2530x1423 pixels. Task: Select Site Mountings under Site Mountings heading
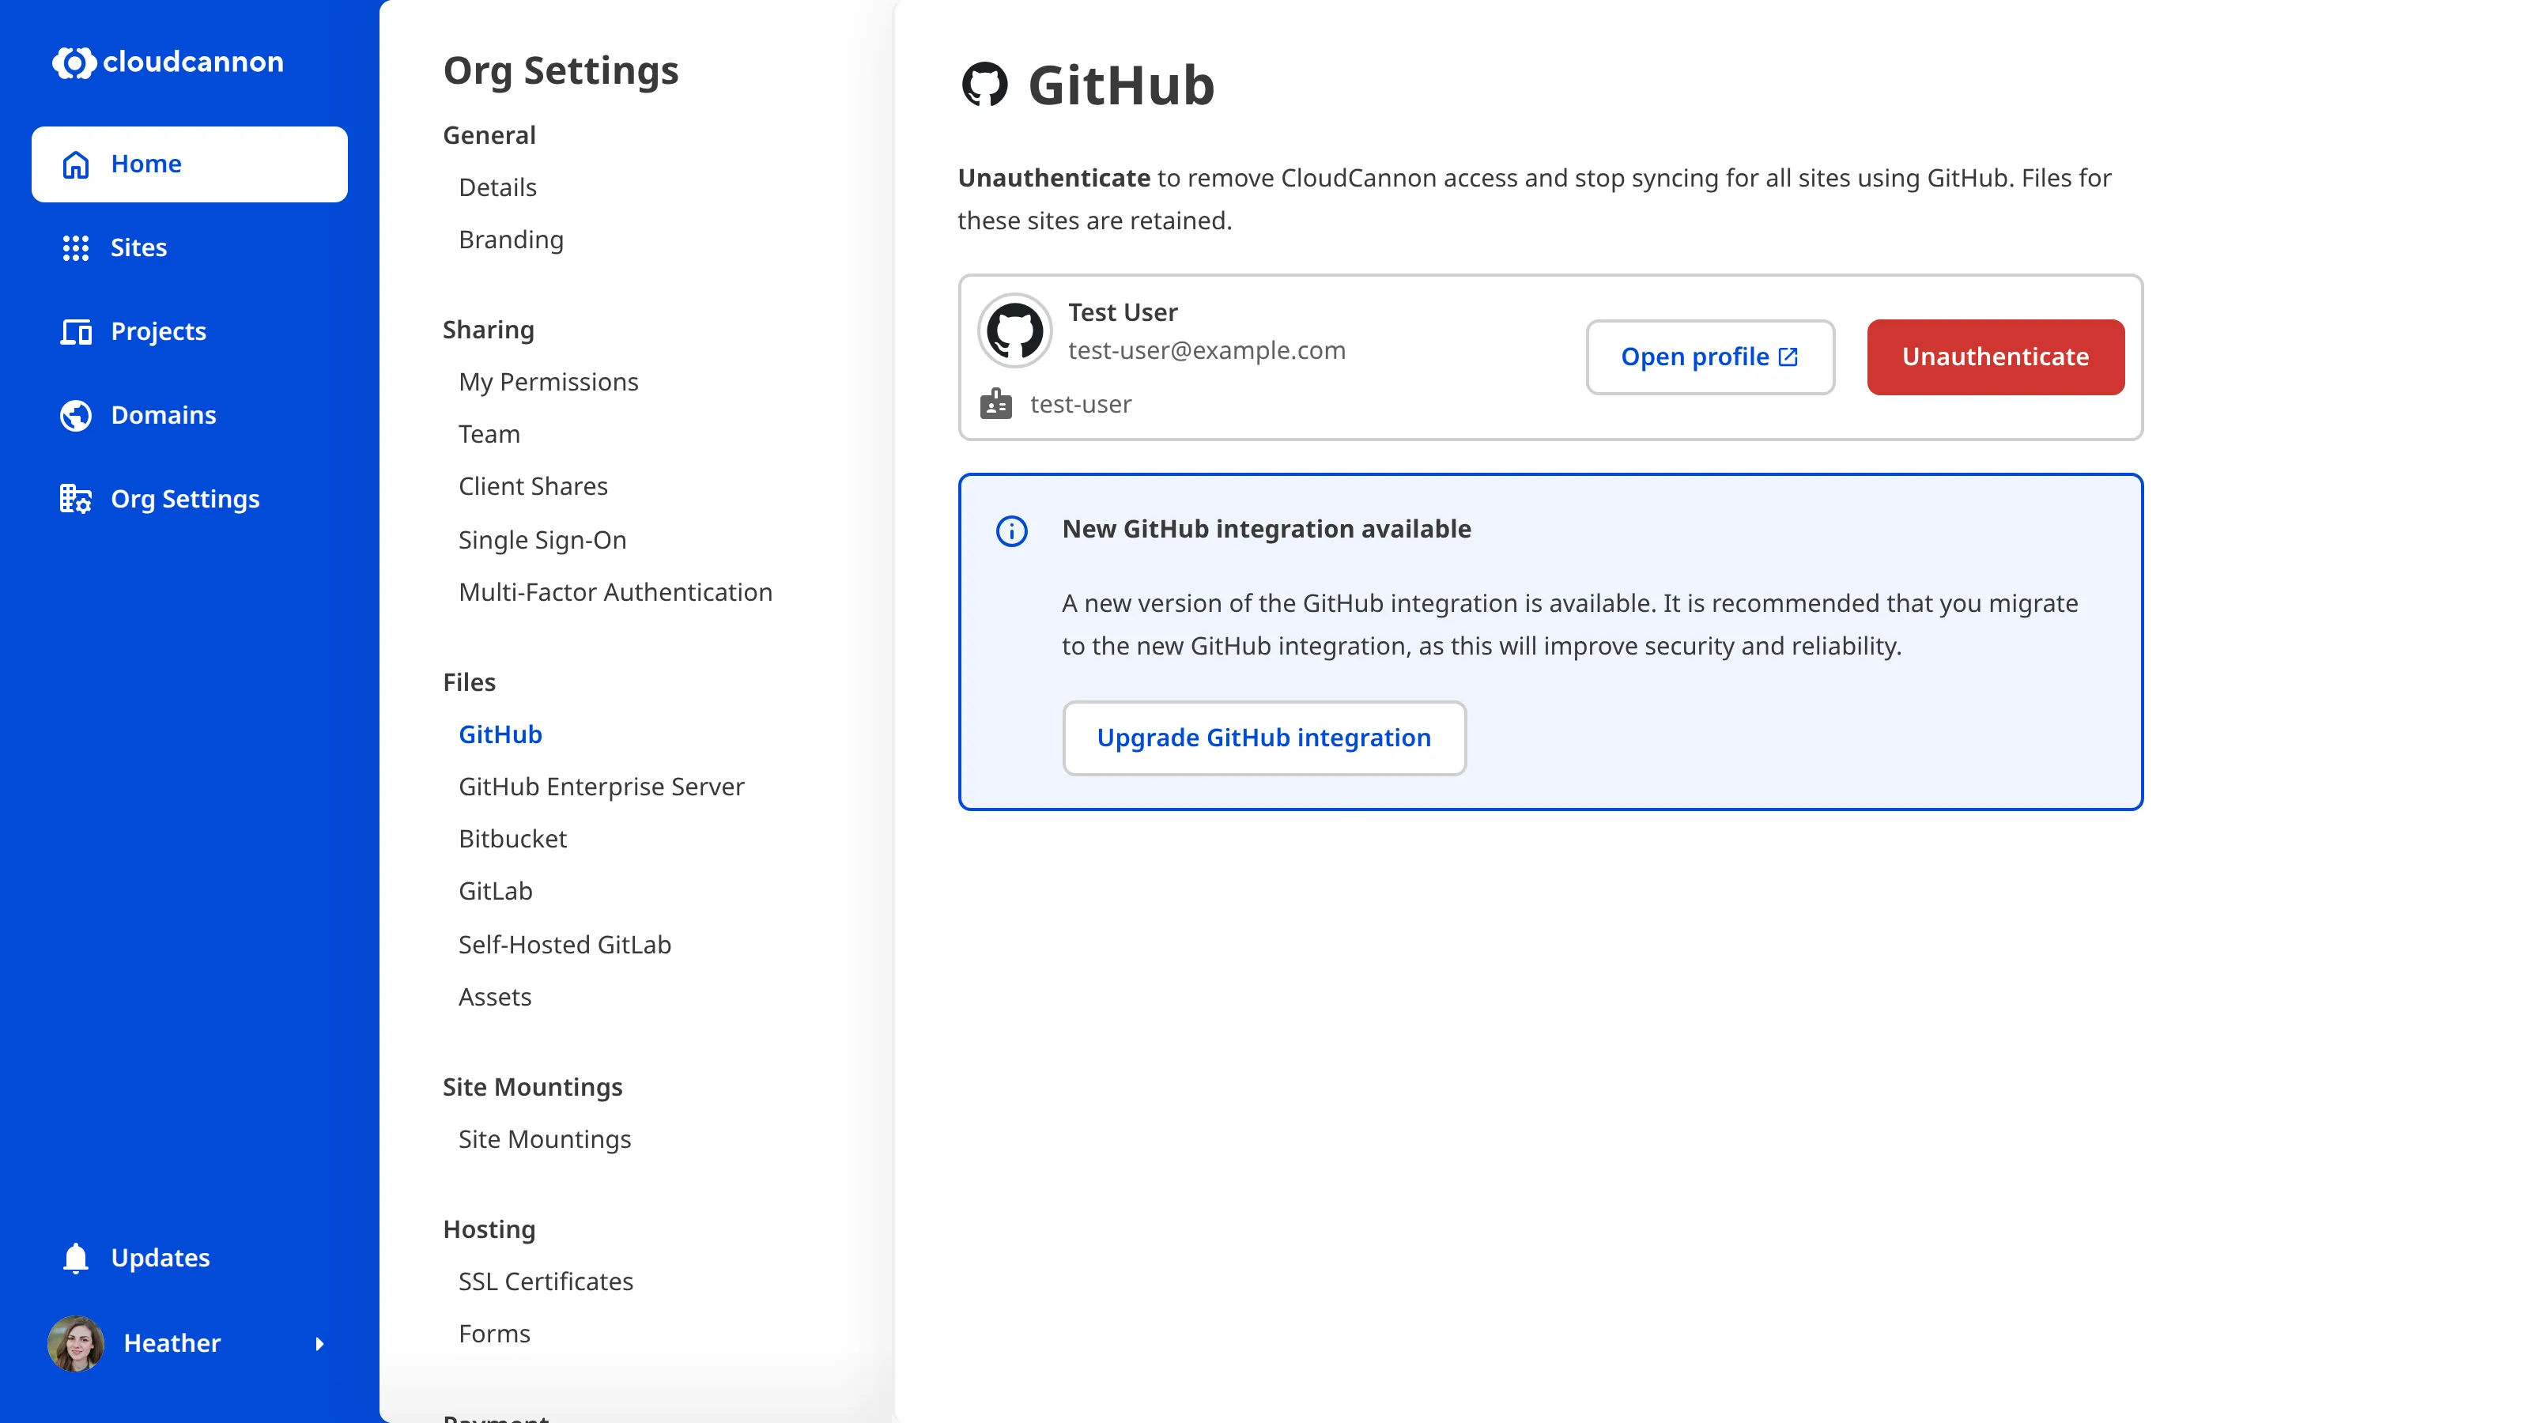click(544, 1139)
